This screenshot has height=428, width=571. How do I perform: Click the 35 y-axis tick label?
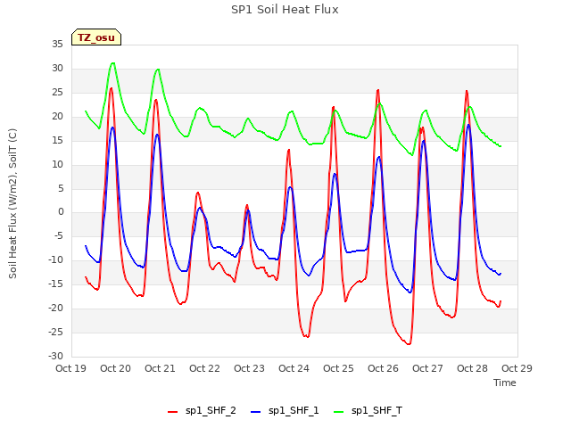point(57,44)
